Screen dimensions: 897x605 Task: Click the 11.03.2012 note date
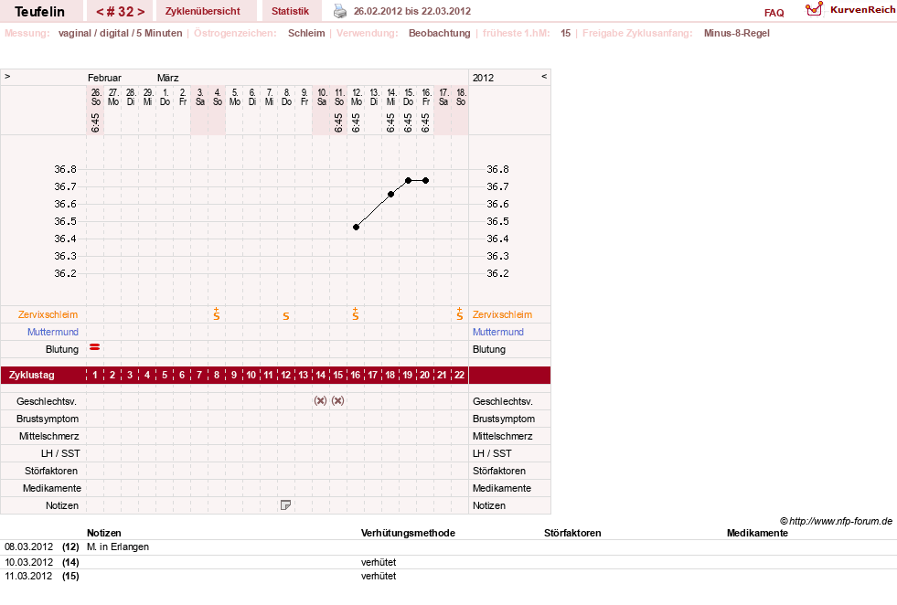(28, 576)
